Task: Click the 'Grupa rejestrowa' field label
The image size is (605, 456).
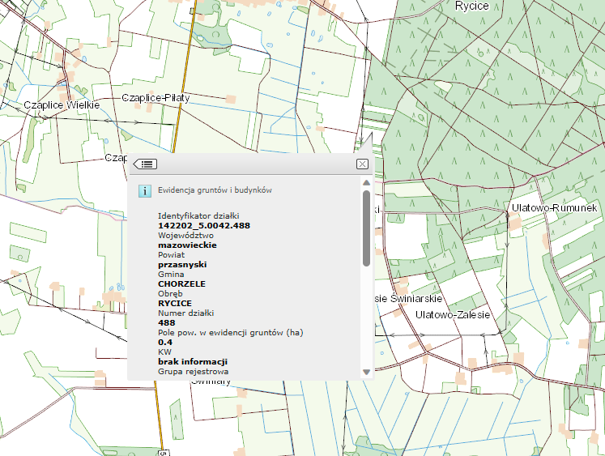Action: click(191, 371)
